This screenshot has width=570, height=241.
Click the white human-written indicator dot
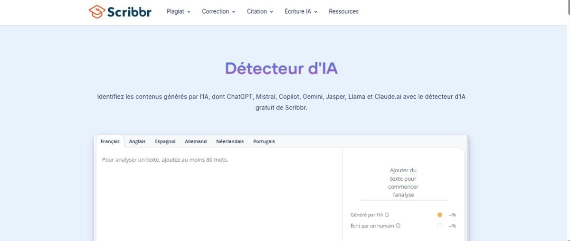[x=439, y=226]
